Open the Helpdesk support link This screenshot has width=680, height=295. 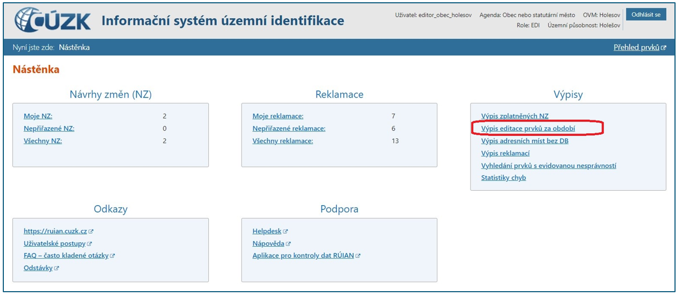267,231
